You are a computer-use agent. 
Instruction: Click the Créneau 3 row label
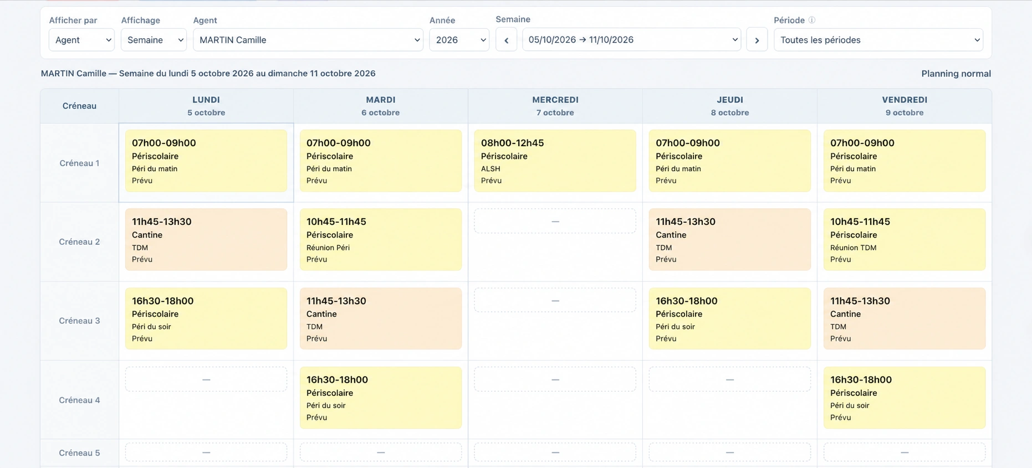click(79, 321)
